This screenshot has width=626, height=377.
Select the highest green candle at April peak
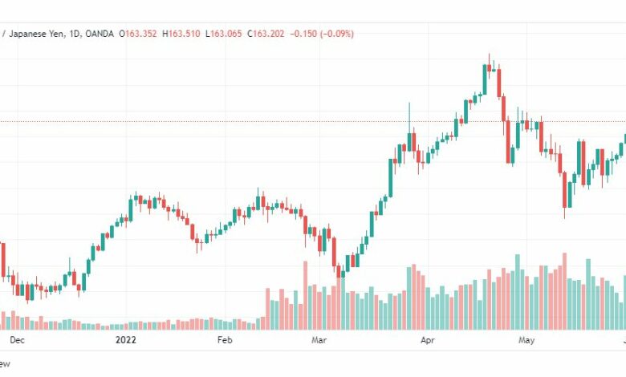pos(485,79)
